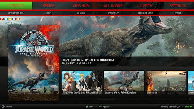Screen dimensions: 194x109
Task: Select the MONSTERMUNCH addon shortcut
Action: (x=16, y=13)
